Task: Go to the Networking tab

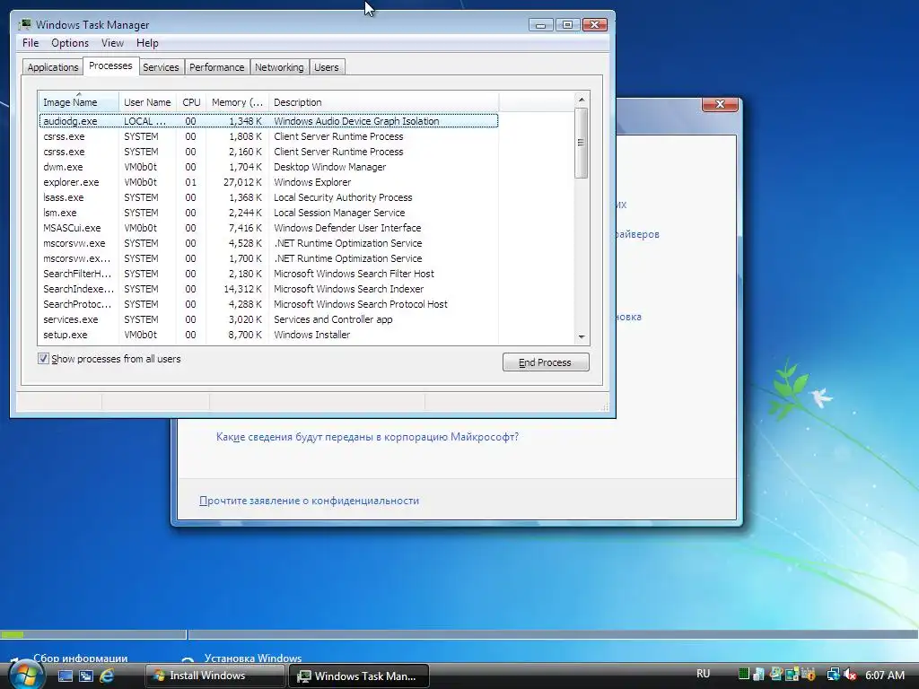Action: click(x=279, y=67)
